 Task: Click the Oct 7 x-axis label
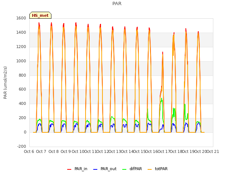point(41,151)
